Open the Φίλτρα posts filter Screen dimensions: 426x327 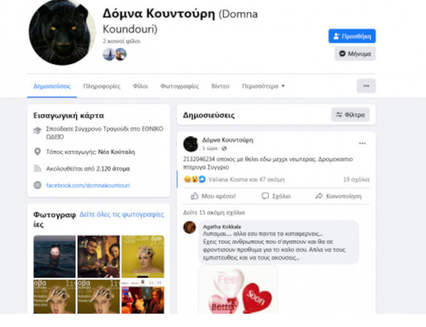[350, 115]
